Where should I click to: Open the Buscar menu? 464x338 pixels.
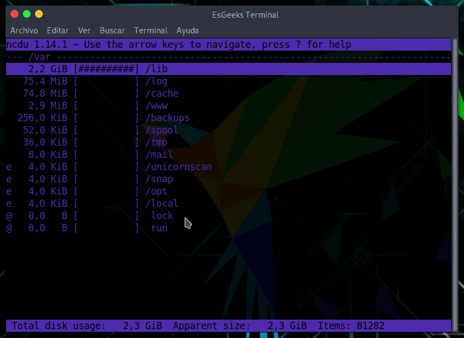[112, 30]
